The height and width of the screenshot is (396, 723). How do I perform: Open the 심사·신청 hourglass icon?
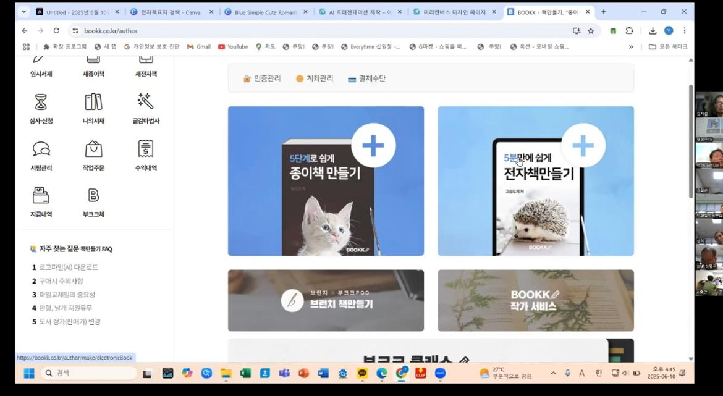(x=41, y=103)
